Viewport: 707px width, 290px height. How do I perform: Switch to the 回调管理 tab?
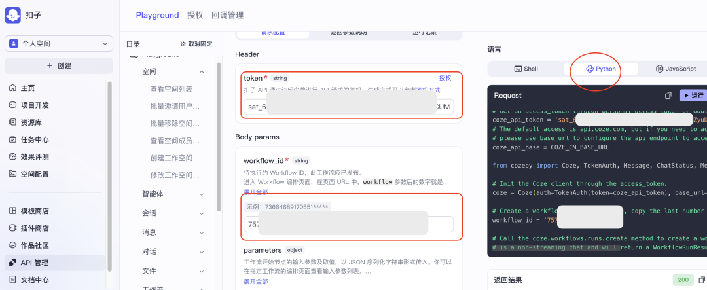(228, 15)
